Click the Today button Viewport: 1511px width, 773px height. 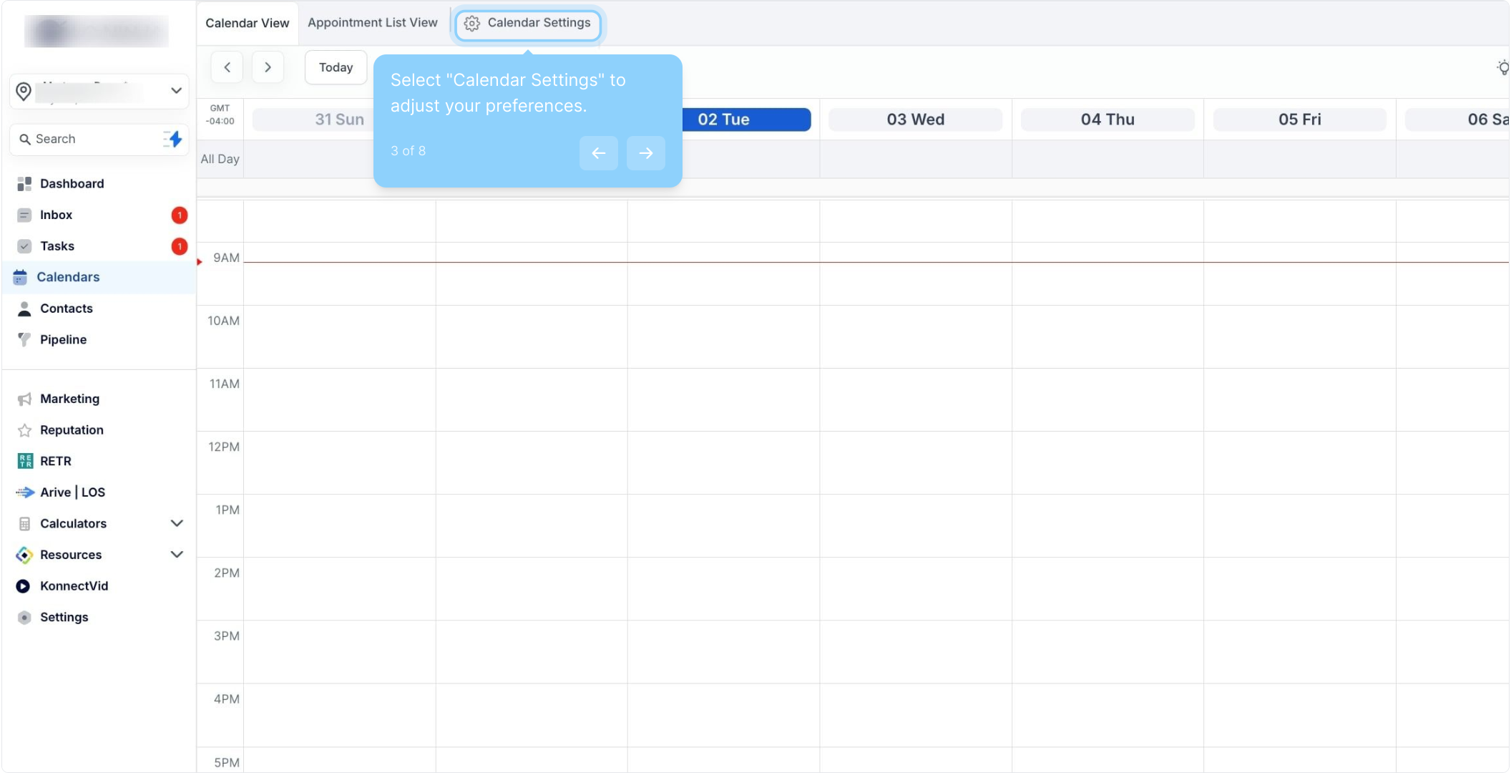pyautogui.click(x=336, y=67)
